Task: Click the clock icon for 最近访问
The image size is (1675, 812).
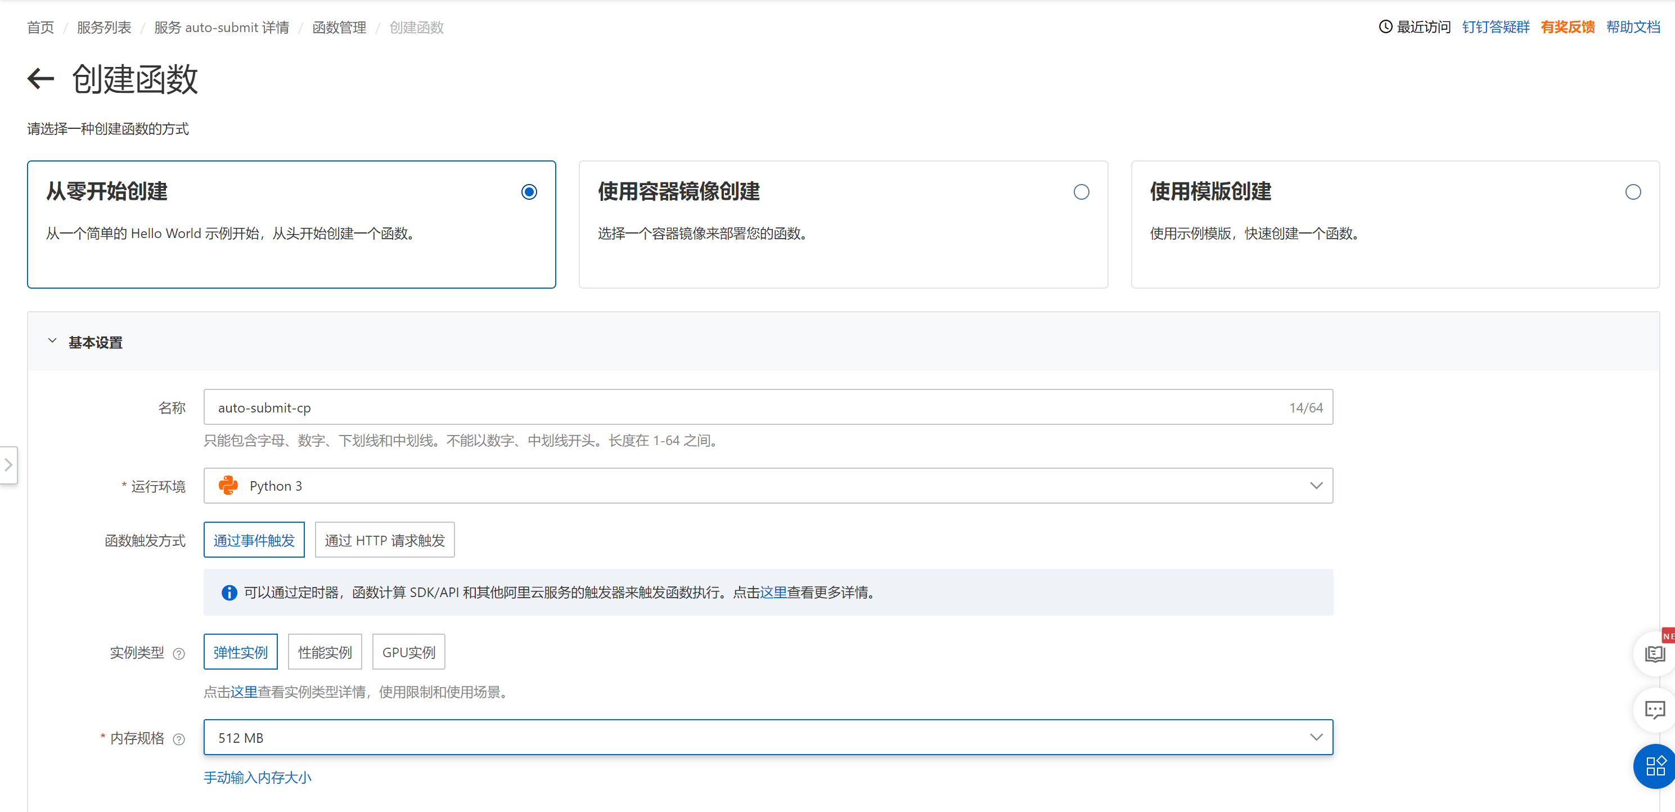Action: tap(1386, 26)
